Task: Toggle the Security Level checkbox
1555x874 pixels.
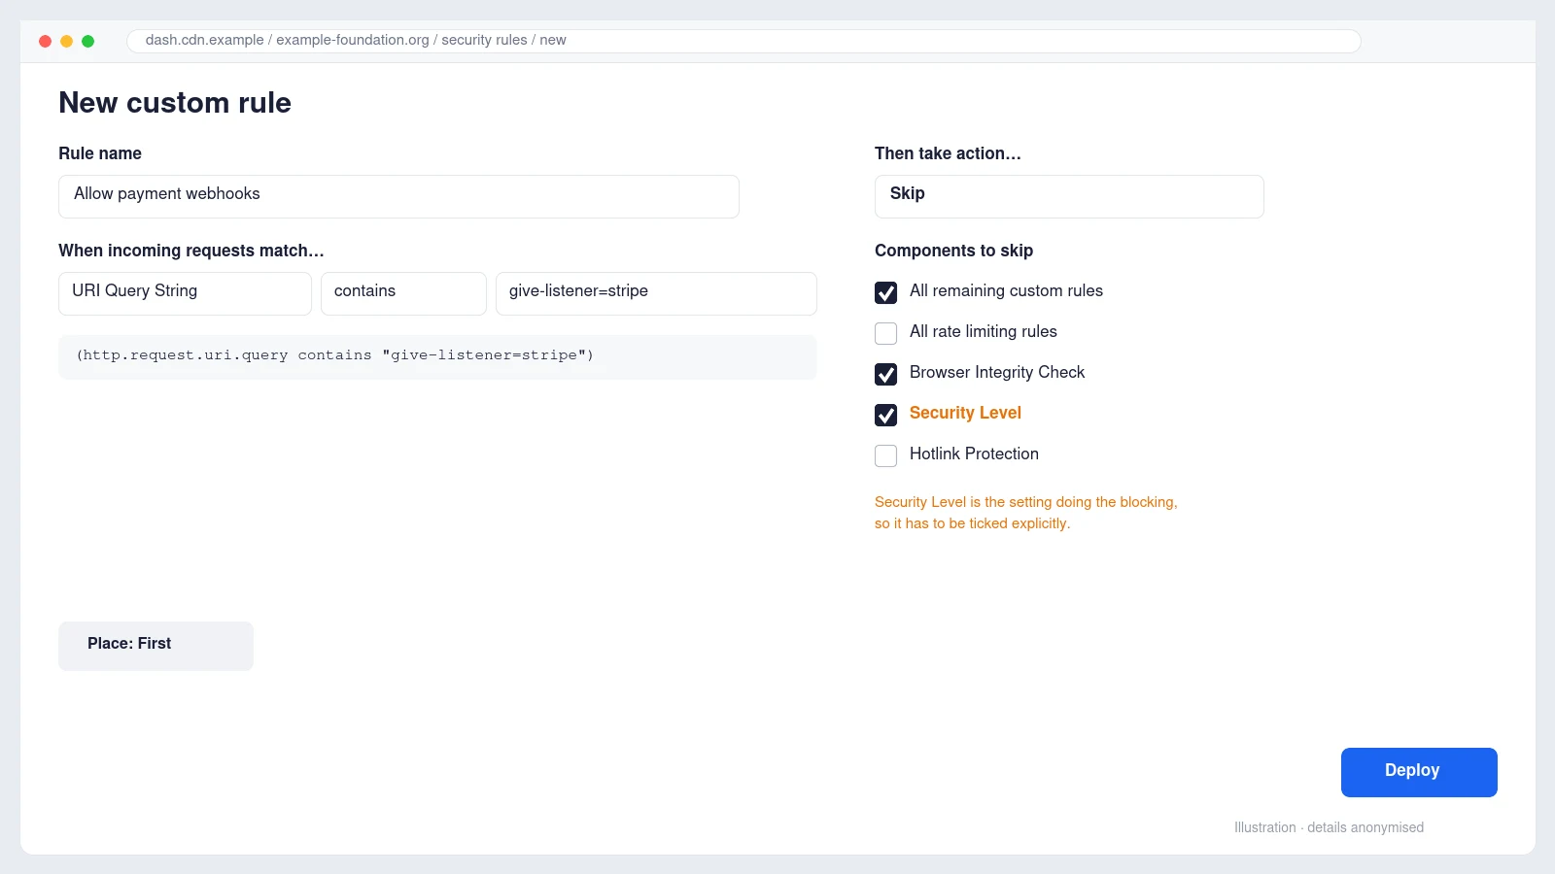Action: [x=885, y=415]
